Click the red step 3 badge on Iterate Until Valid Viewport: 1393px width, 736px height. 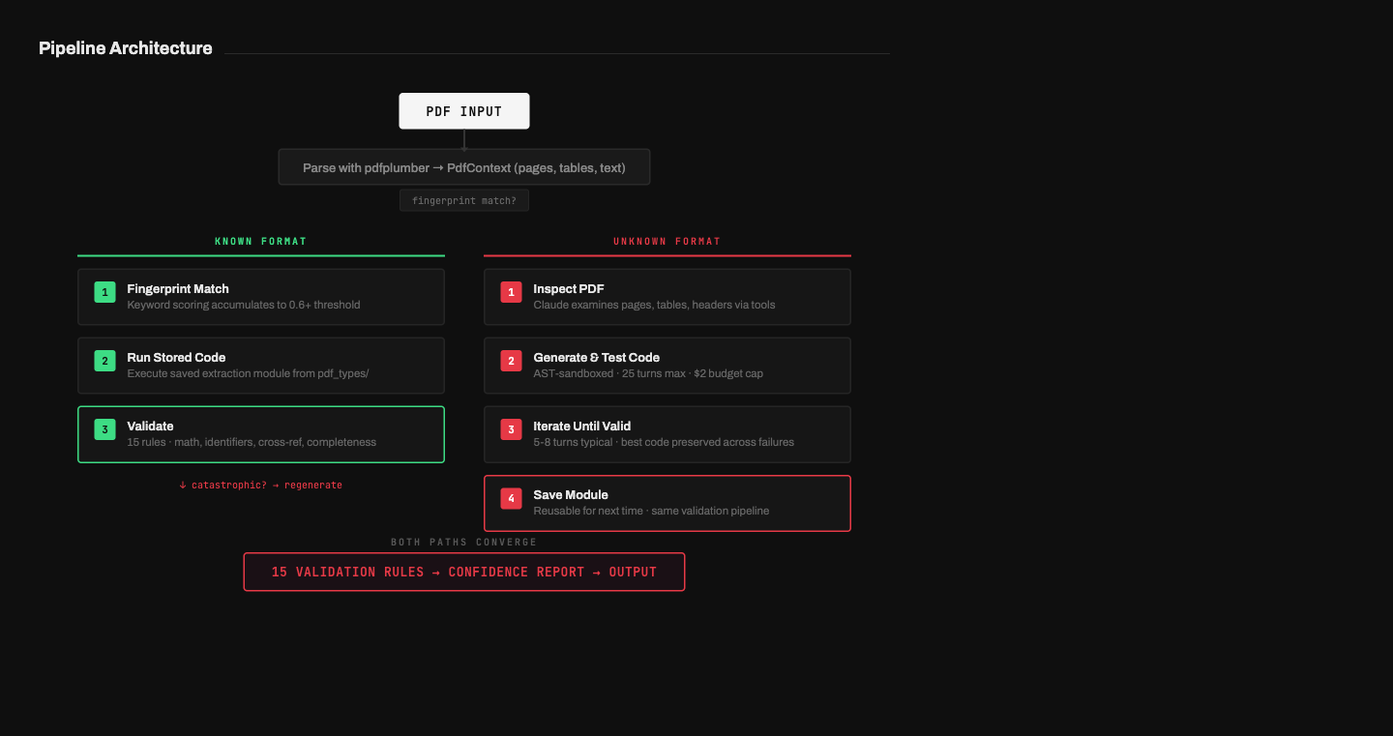[511, 428]
